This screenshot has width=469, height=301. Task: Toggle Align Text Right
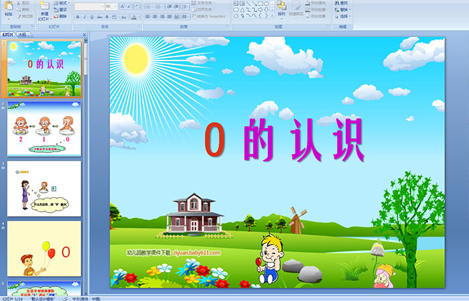point(162,17)
